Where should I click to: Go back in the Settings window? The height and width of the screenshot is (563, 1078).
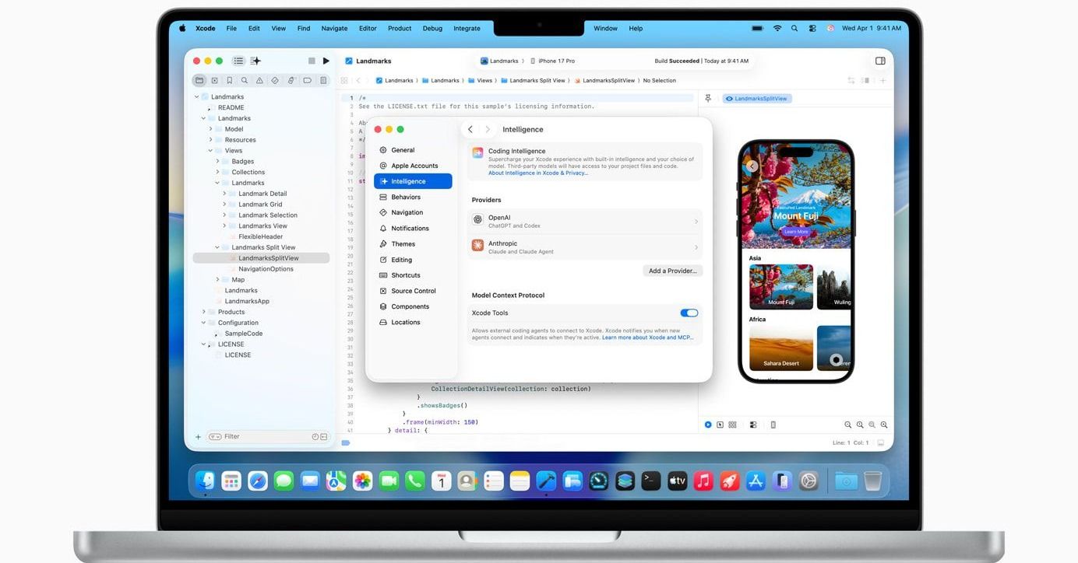pos(470,129)
